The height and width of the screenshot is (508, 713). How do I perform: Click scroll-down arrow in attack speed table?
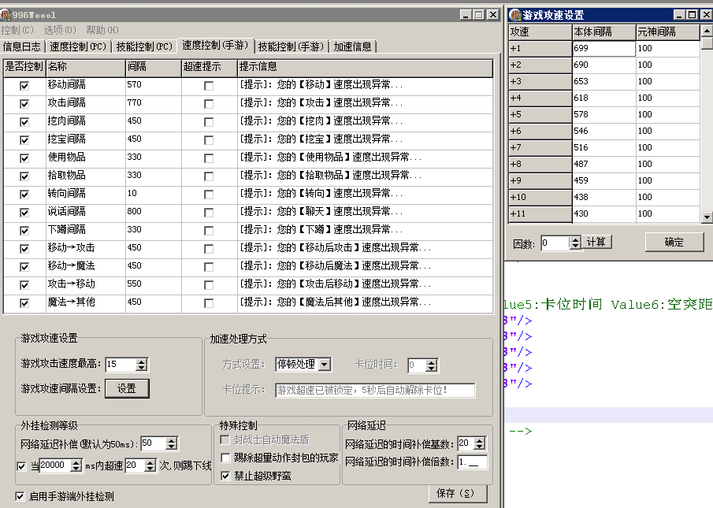pyautogui.click(x=707, y=217)
